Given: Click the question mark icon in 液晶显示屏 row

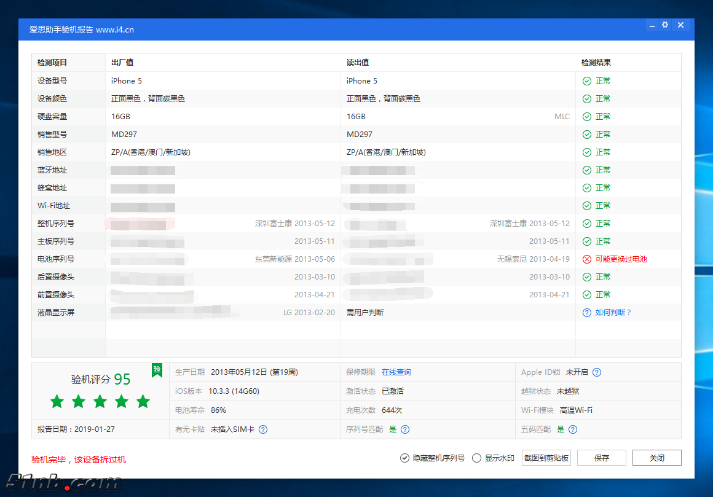Looking at the screenshot, I should click(587, 313).
